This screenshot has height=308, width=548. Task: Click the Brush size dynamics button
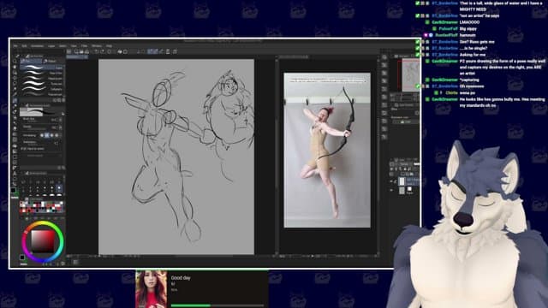tap(61, 120)
